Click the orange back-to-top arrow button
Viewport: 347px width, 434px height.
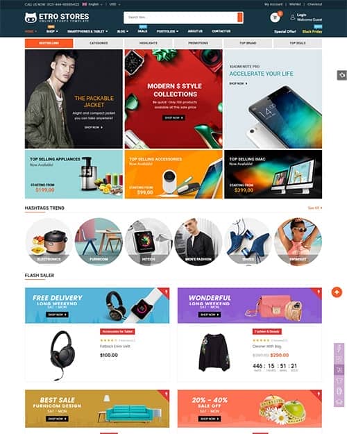[x=337, y=292]
